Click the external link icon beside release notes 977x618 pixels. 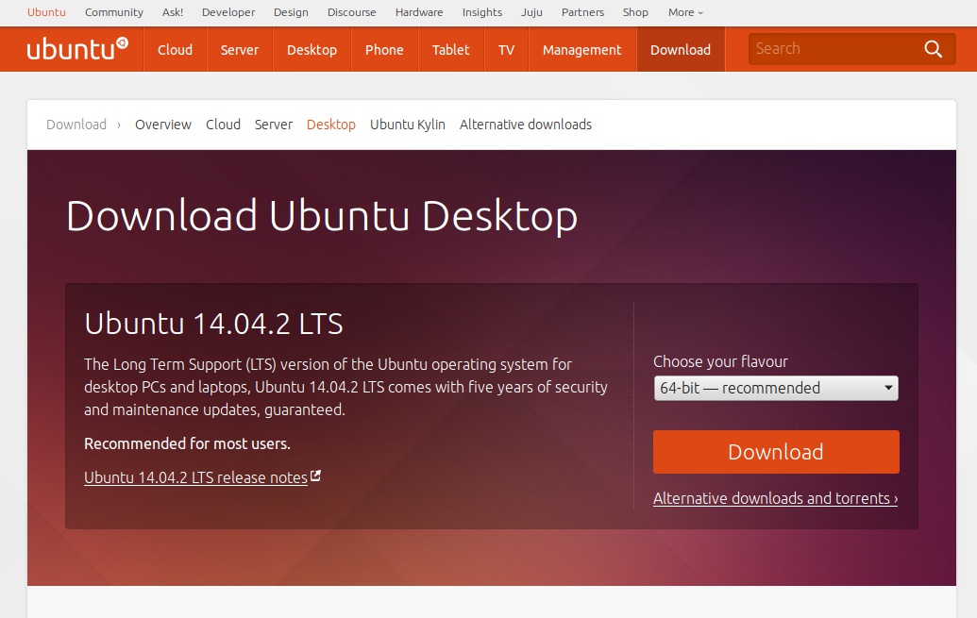[x=316, y=476]
